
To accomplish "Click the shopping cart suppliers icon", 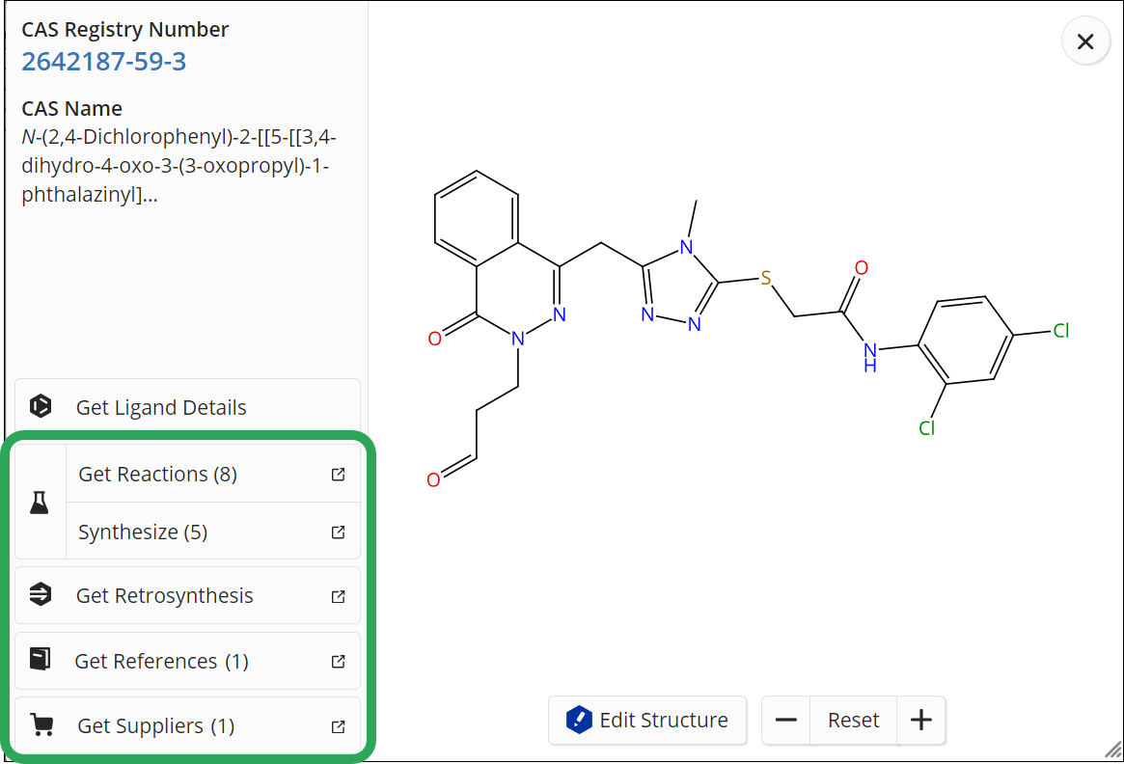I will point(41,725).
